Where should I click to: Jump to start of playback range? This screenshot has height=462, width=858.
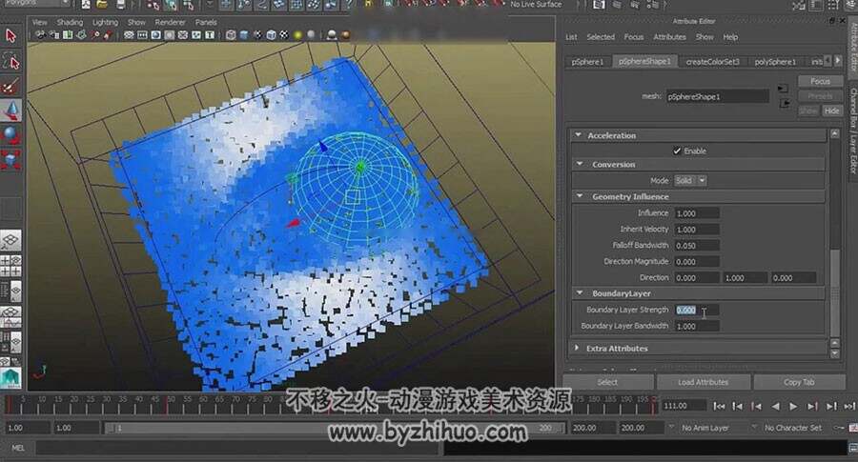coord(719,406)
